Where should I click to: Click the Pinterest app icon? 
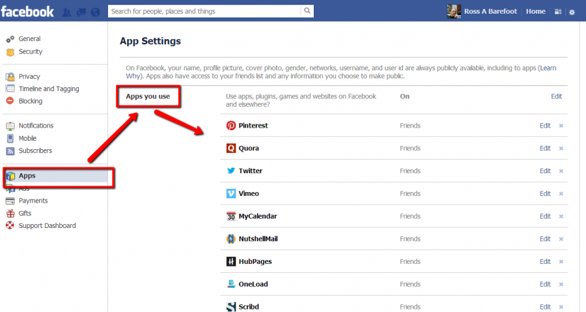click(231, 126)
